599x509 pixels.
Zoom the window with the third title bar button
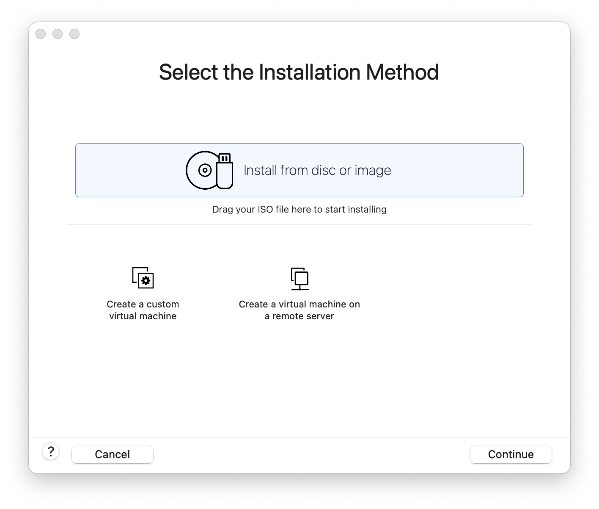pos(74,34)
